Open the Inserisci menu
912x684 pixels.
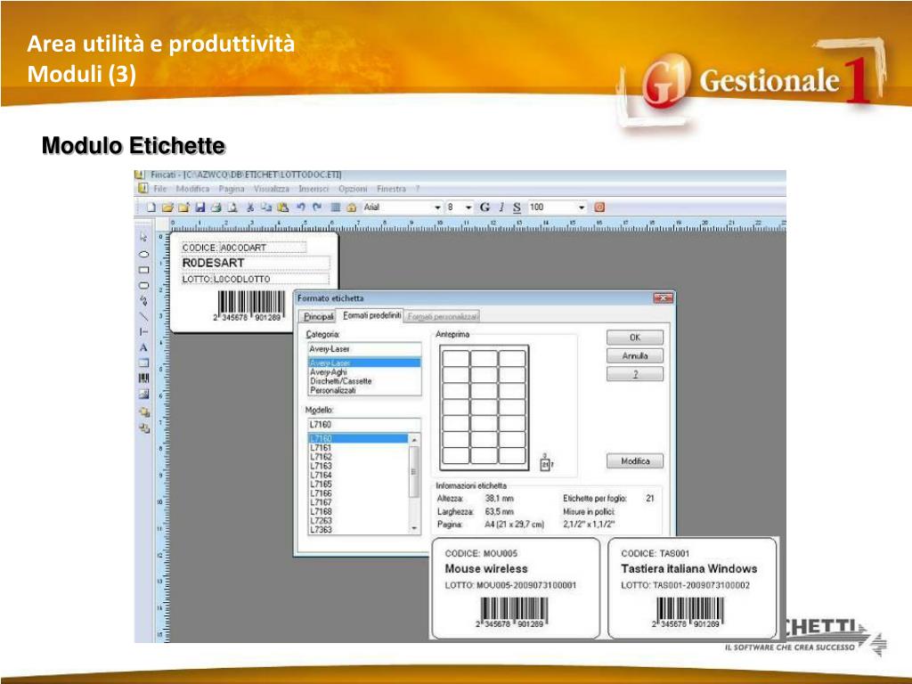pyautogui.click(x=313, y=189)
